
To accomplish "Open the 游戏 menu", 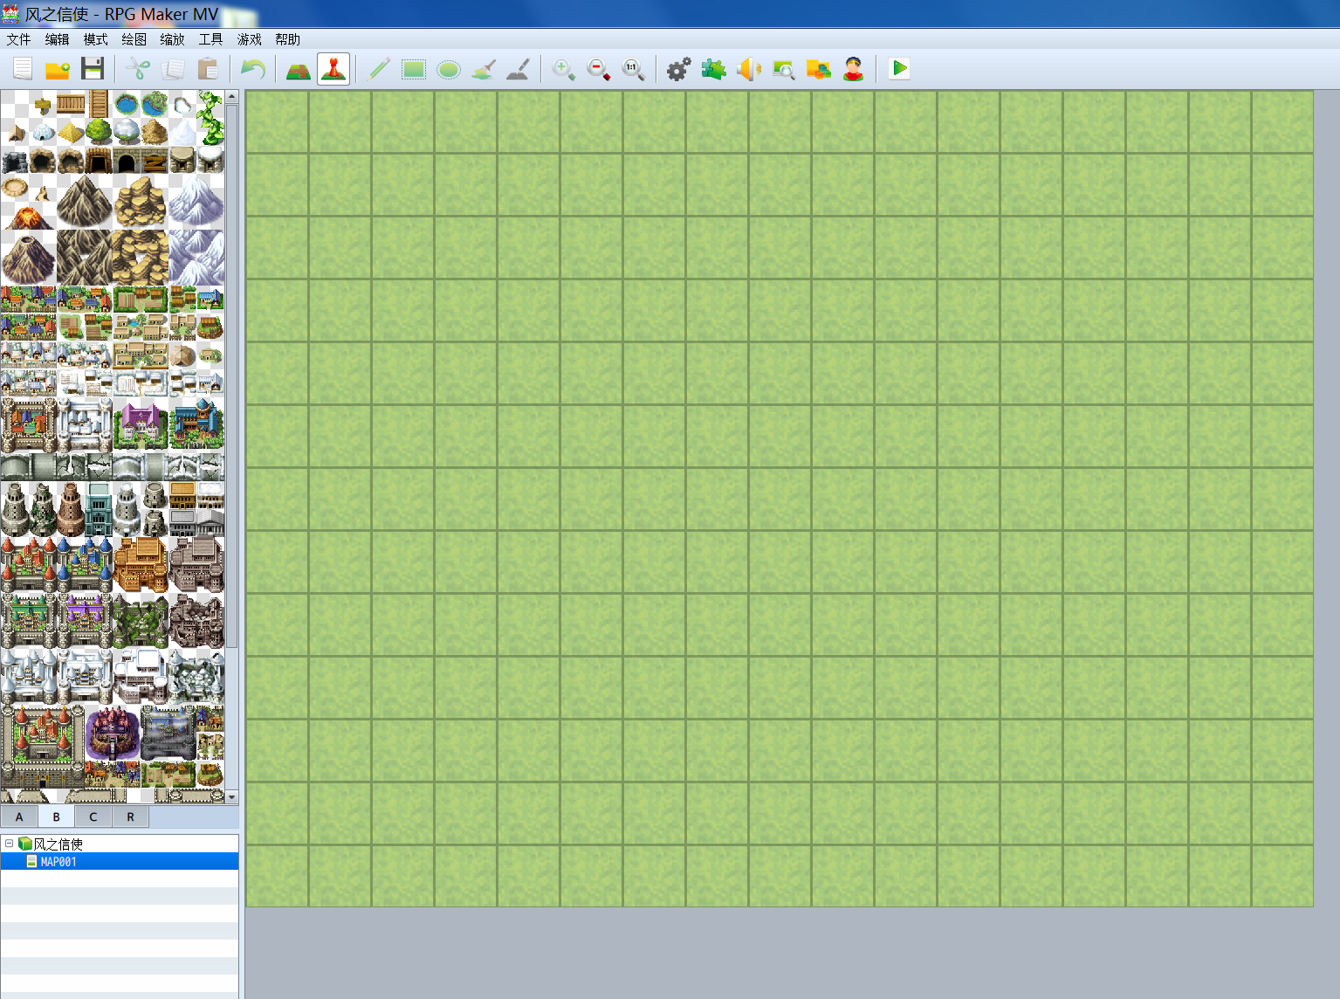I will tap(249, 39).
